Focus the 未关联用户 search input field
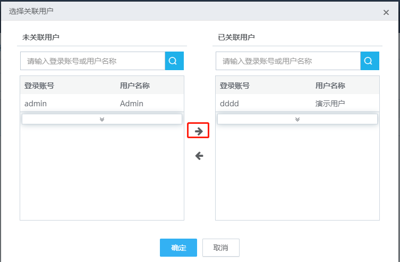This screenshot has width=400, height=262. [92, 61]
